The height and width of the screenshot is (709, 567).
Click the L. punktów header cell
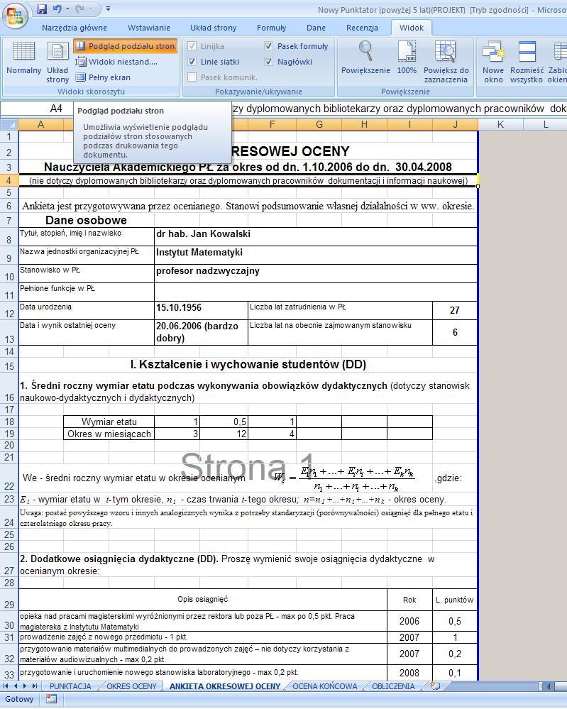(455, 600)
